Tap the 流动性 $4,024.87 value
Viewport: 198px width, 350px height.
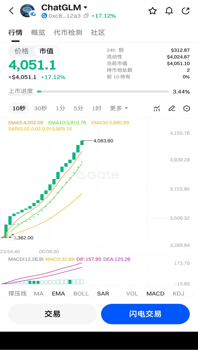(x=178, y=57)
